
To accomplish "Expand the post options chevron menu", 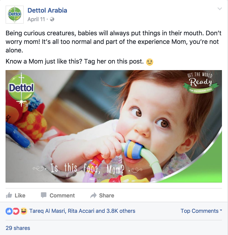I will coord(220,9).
